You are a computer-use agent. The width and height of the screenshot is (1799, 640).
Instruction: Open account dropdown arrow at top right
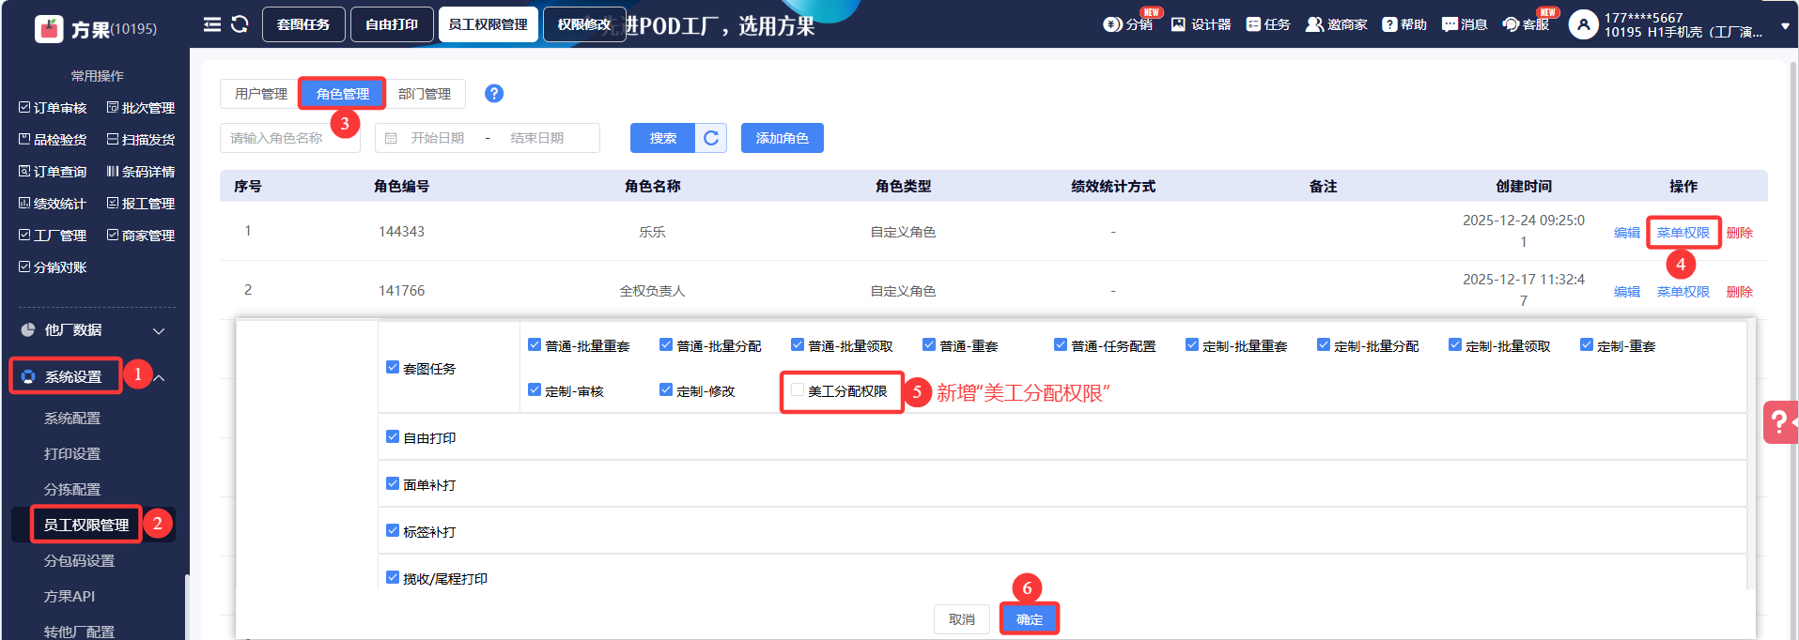tap(1785, 26)
